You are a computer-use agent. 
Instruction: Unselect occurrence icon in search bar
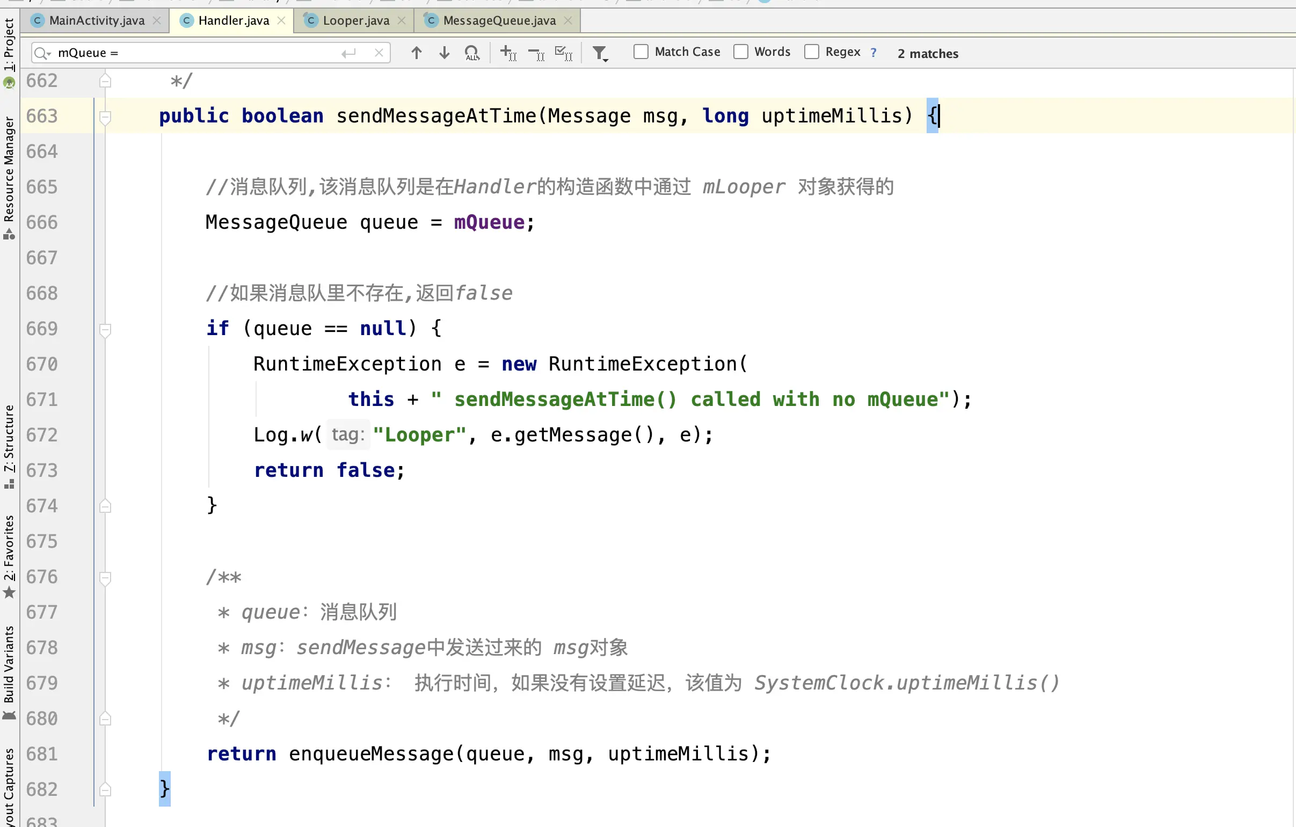[536, 53]
